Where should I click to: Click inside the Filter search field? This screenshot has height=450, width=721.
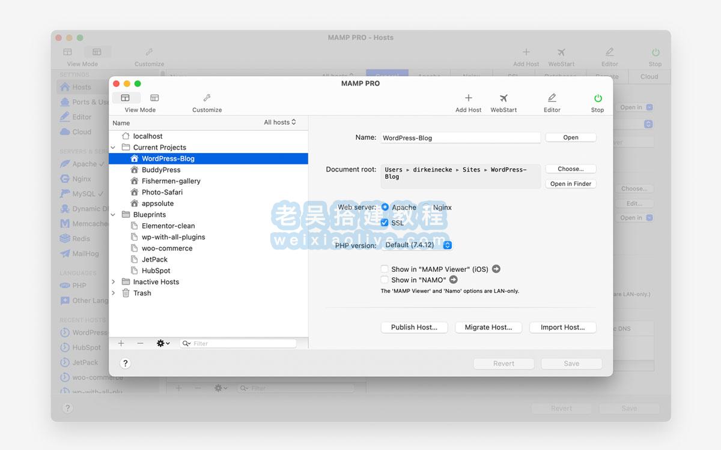click(x=237, y=343)
